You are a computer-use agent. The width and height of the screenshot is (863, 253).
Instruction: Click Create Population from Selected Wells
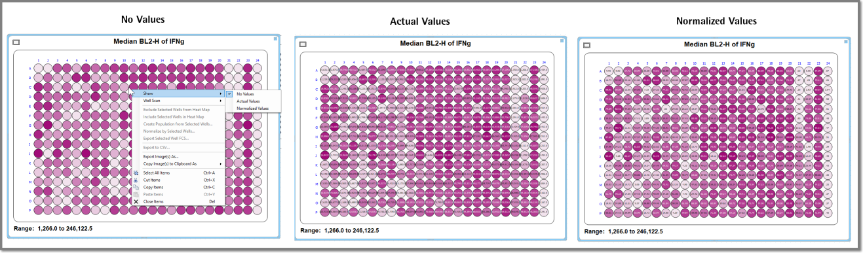tap(178, 124)
